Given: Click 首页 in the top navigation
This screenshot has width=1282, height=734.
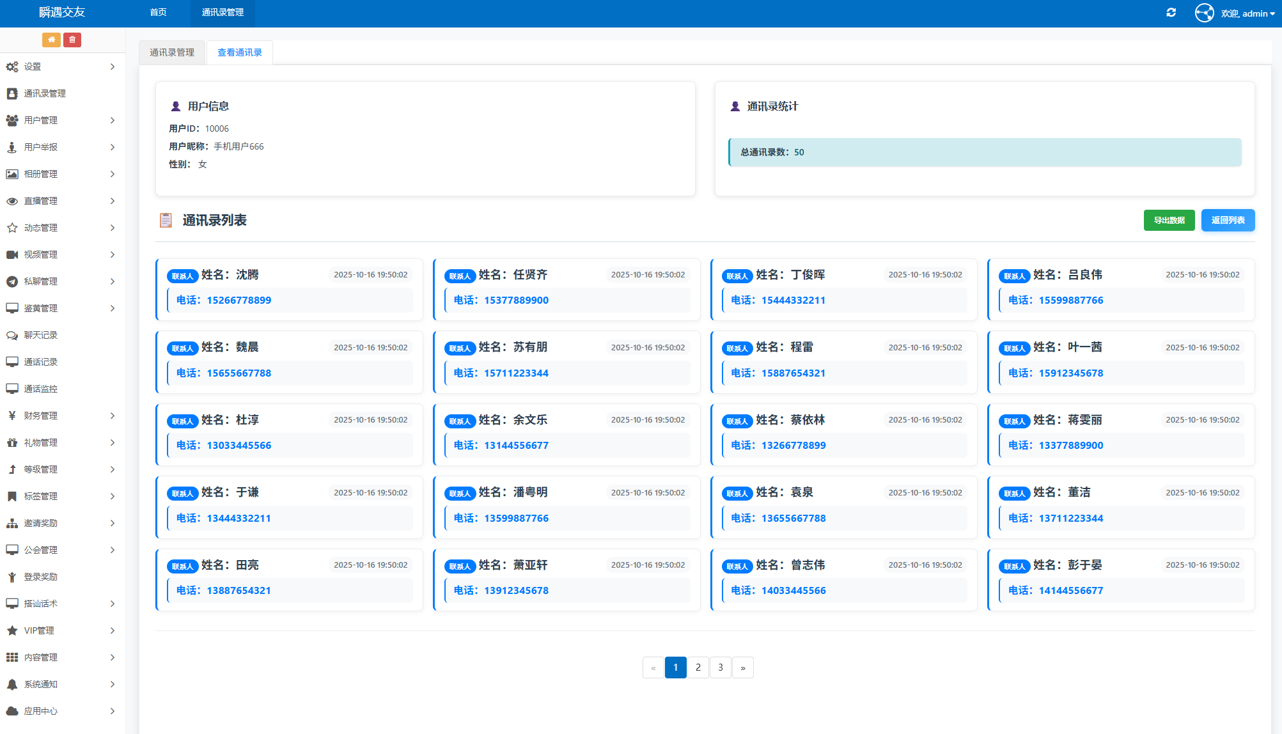Looking at the screenshot, I should (x=158, y=13).
